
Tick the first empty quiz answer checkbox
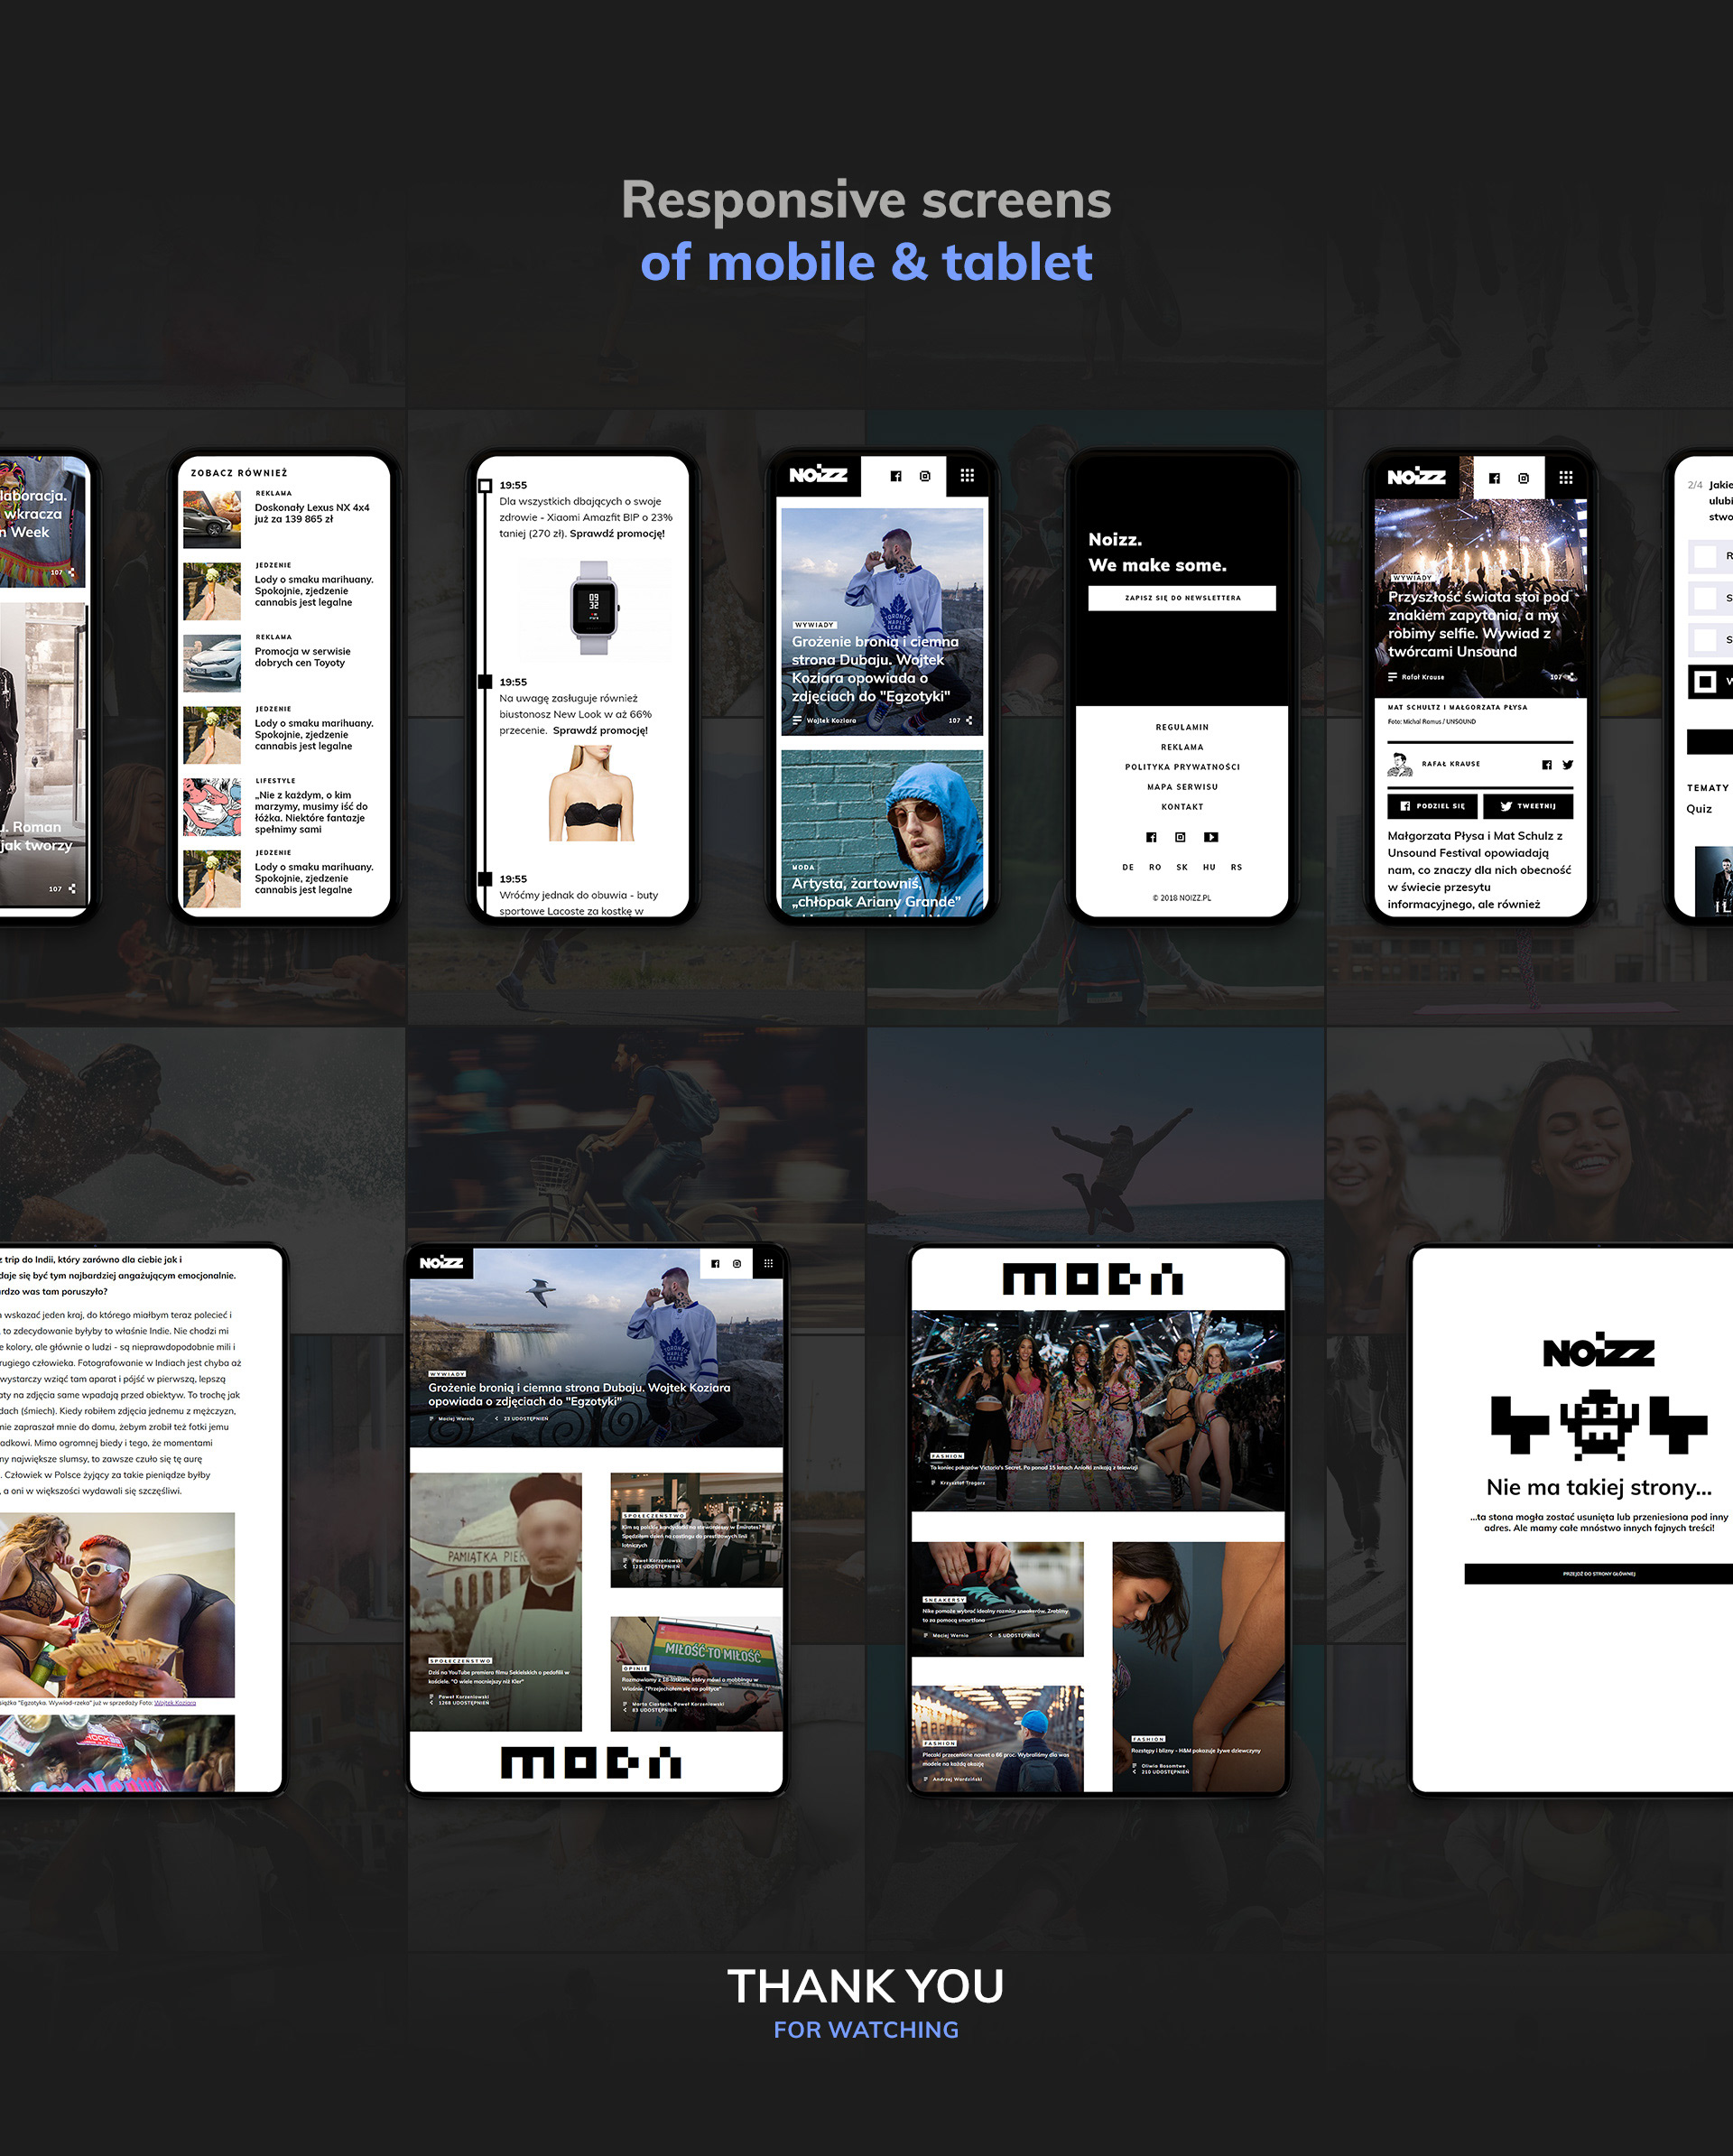1705,556
